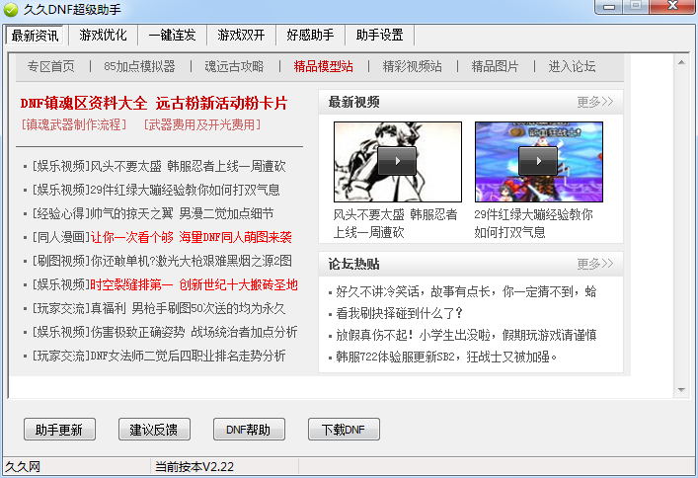Screen dimensions: 698x478
Task: Open the 魂远古攻略 nav link
Action: click(235, 67)
